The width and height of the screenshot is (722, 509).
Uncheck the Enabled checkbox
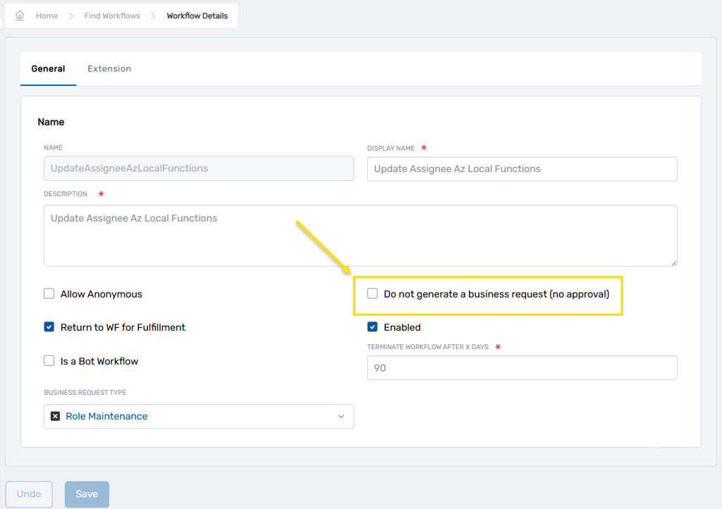372,326
